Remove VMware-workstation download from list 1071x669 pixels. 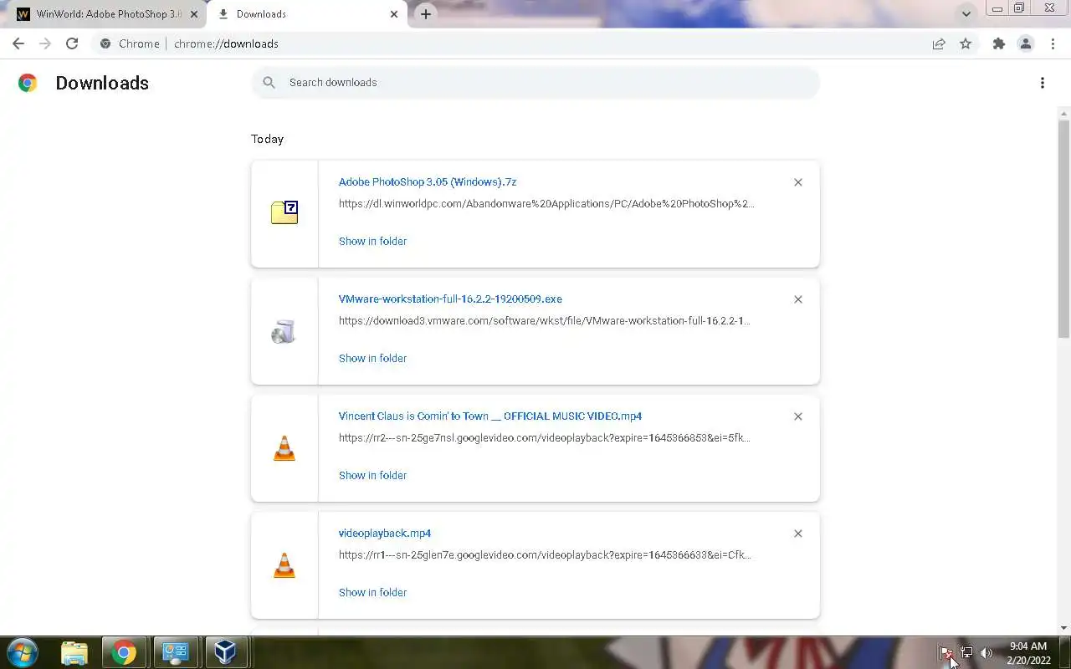pyautogui.click(x=798, y=299)
